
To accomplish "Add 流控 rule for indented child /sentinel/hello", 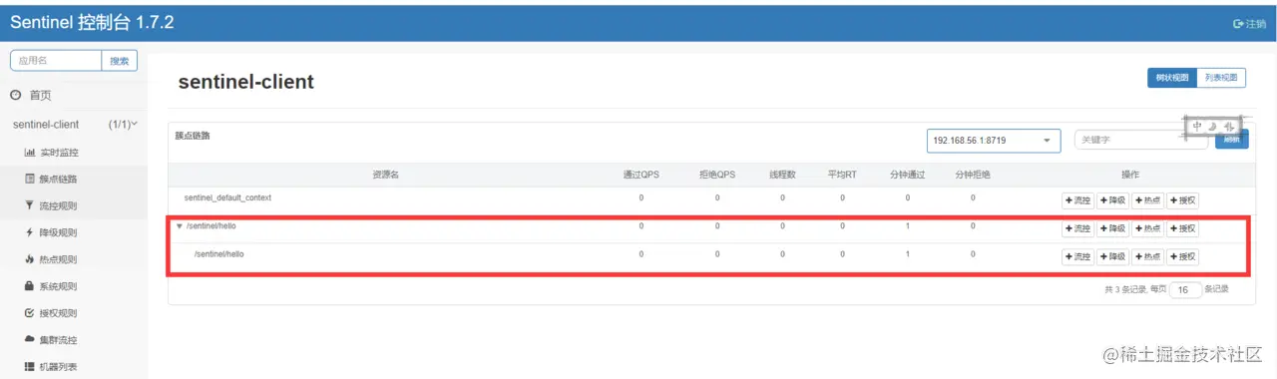I will 1077,256.
